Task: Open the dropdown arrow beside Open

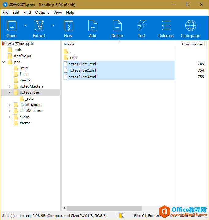Action: [25, 25]
